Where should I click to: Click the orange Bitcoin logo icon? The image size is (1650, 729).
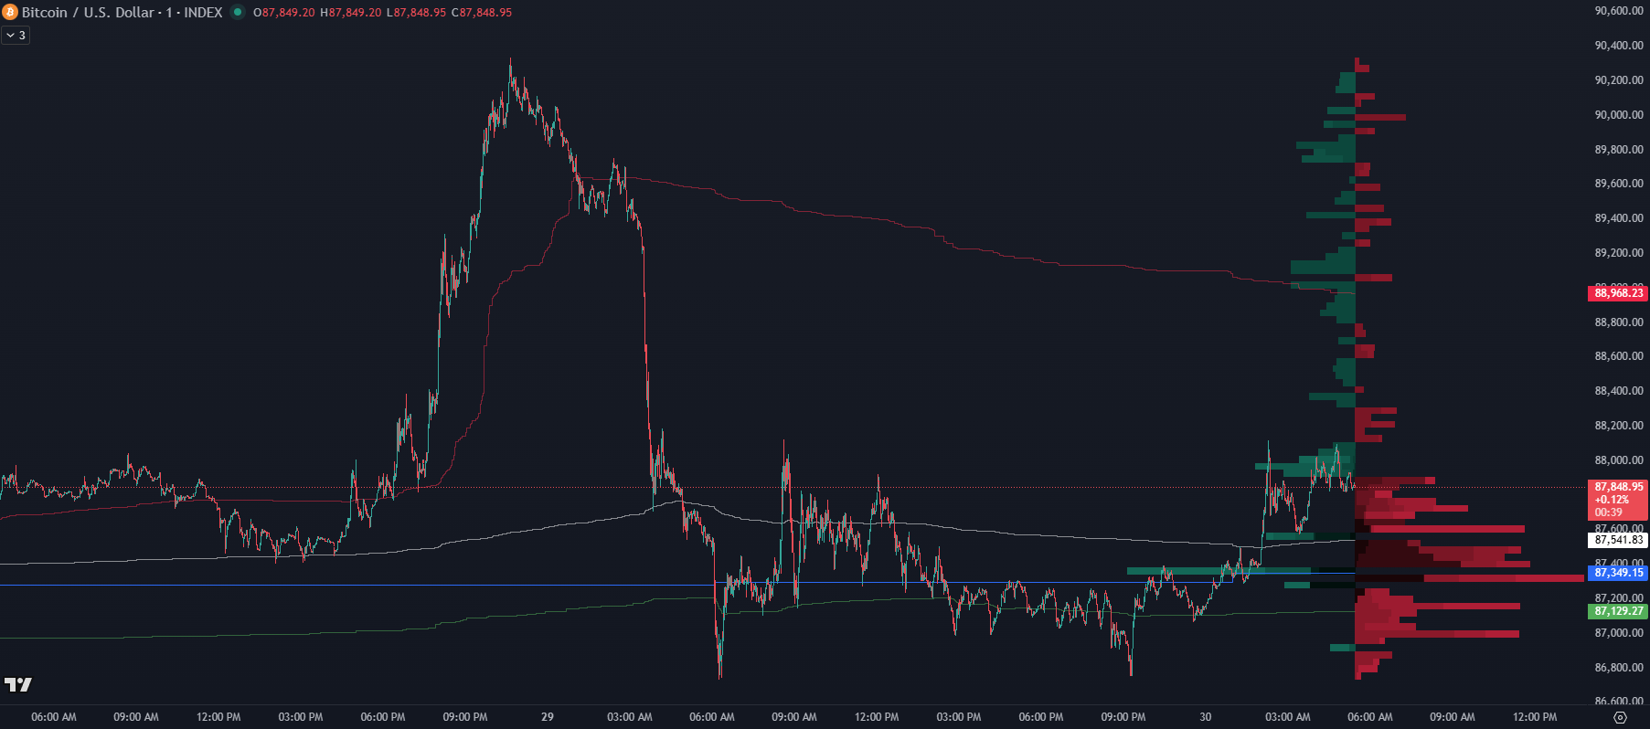[x=10, y=13]
